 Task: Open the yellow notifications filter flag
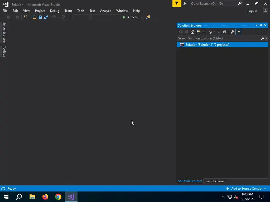(x=177, y=3)
